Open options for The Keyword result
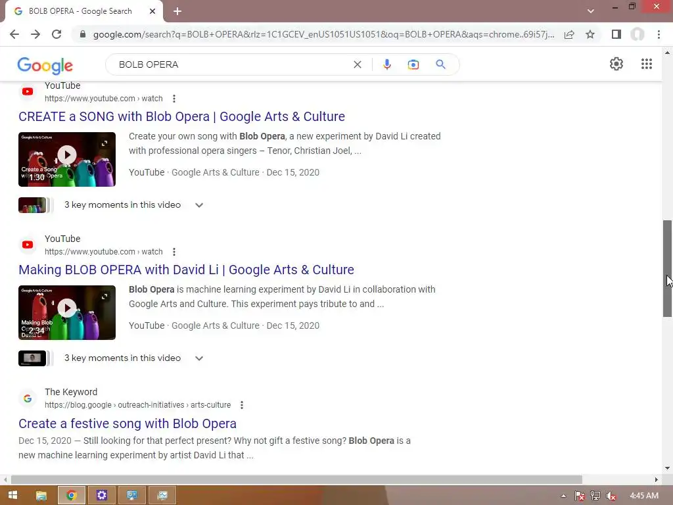This screenshot has height=505, width=673. (242, 405)
